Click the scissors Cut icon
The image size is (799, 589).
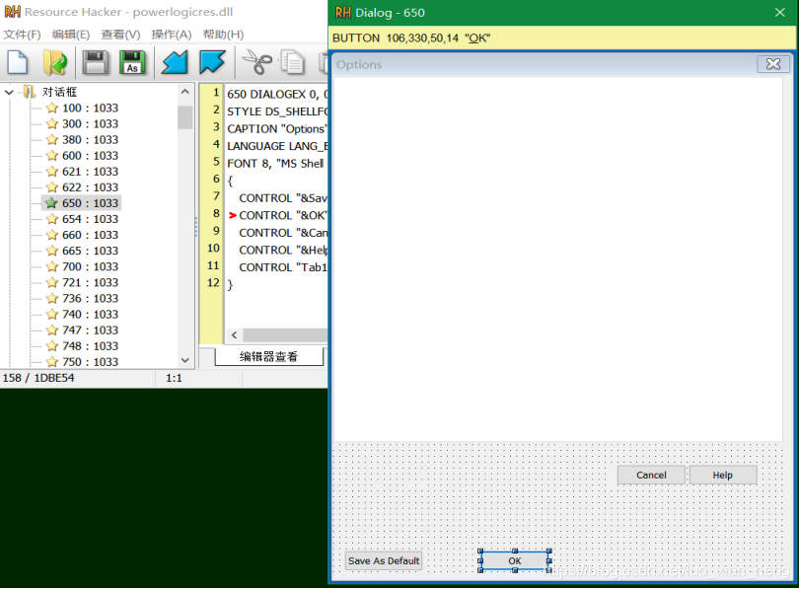(x=256, y=62)
